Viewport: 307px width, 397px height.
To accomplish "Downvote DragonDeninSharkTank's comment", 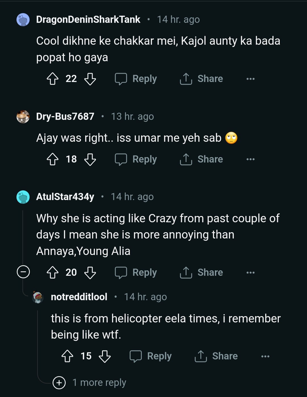I will (x=90, y=79).
